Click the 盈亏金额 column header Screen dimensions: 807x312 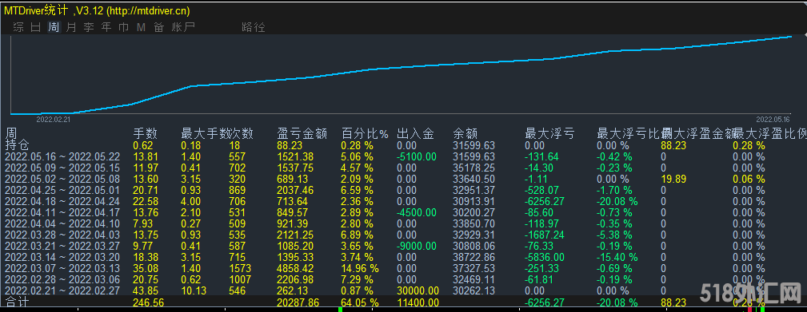(x=302, y=134)
